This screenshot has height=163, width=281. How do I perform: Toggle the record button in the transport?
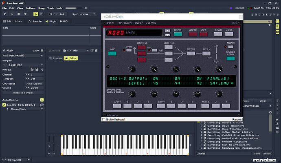tap(25, 14)
